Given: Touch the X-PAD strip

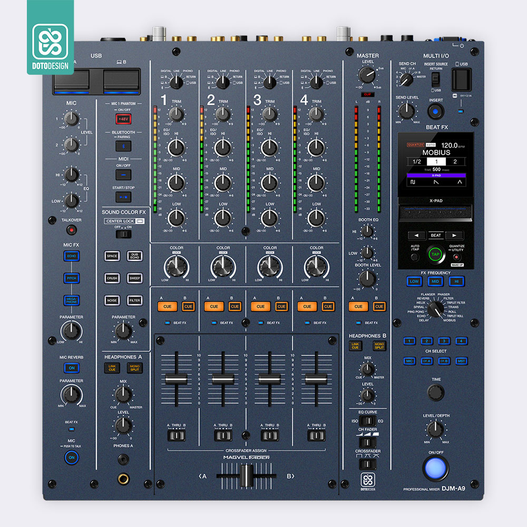Looking at the screenshot, I should pos(436,213).
